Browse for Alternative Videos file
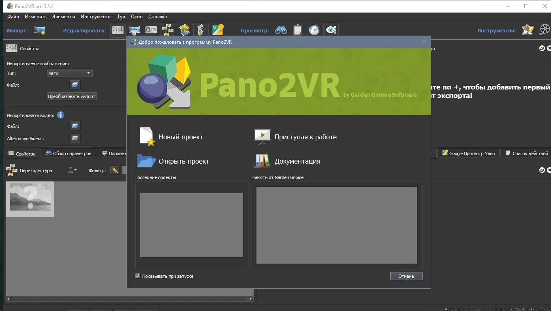 coord(75,138)
